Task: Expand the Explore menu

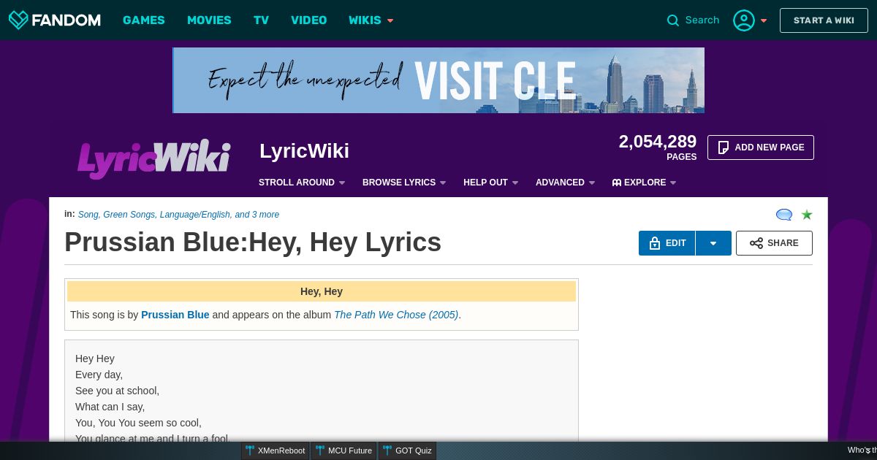Action: [645, 183]
